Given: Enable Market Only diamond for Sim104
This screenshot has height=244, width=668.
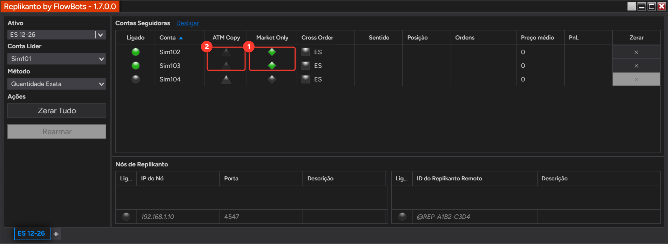Looking at the screenshot, I should coord(272,79).
